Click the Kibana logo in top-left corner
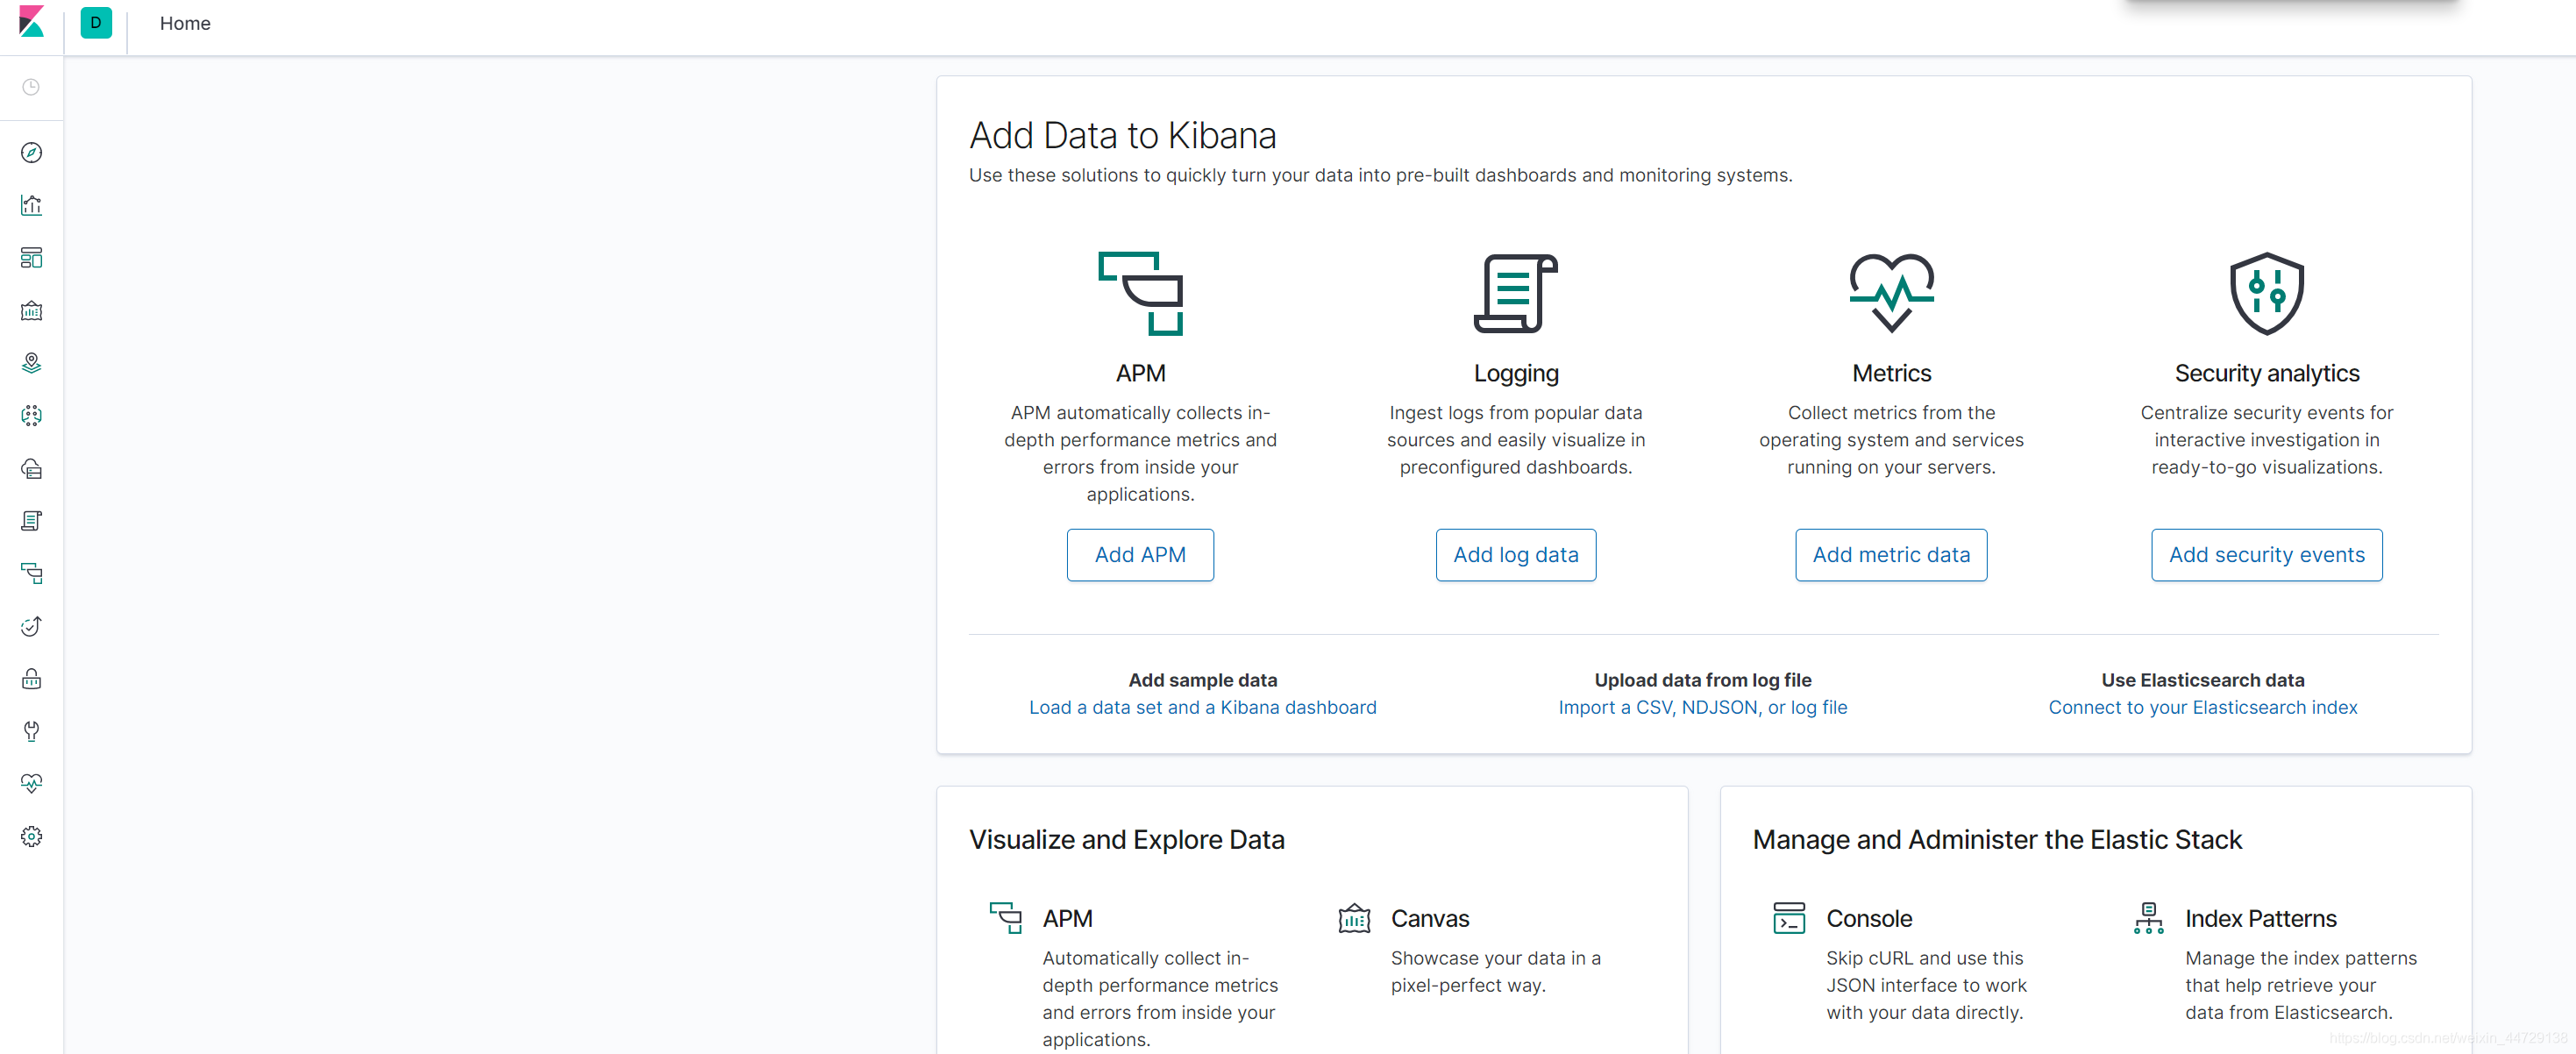The height and width of the screenshot is (1054, 2576). pos(32,22)
